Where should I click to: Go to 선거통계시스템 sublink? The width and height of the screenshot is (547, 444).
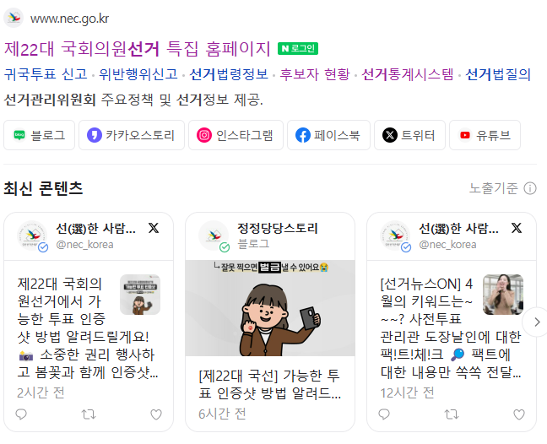pos(408,74)
